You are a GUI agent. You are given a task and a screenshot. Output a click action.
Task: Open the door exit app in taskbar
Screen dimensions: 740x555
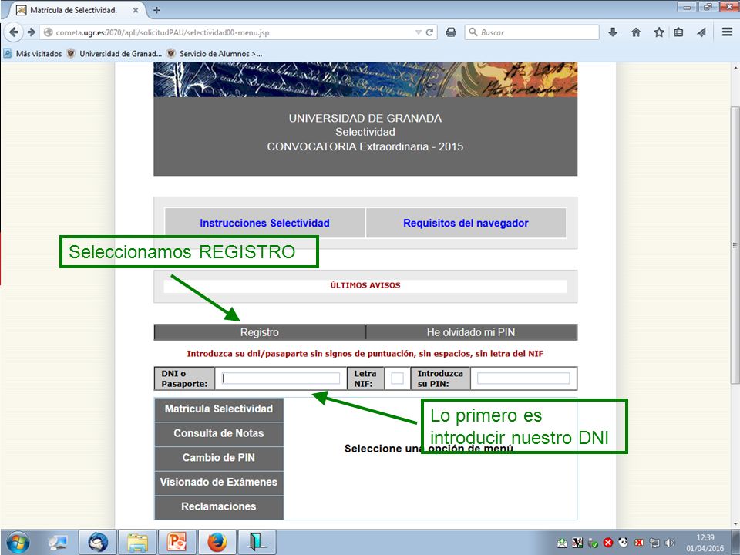point(256,542)
